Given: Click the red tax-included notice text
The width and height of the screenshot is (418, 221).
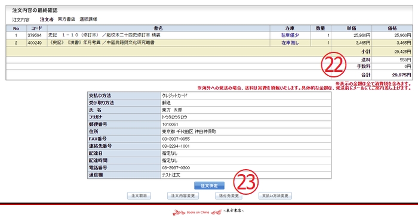Looking at the screenshot, I should [373, 84].
